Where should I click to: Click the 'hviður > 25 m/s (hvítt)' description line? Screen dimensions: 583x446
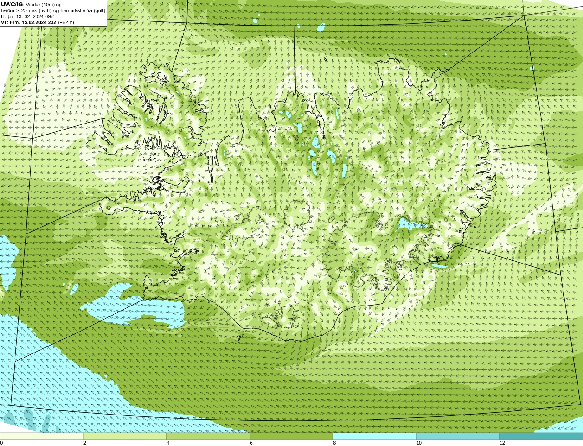click(53, 10)
